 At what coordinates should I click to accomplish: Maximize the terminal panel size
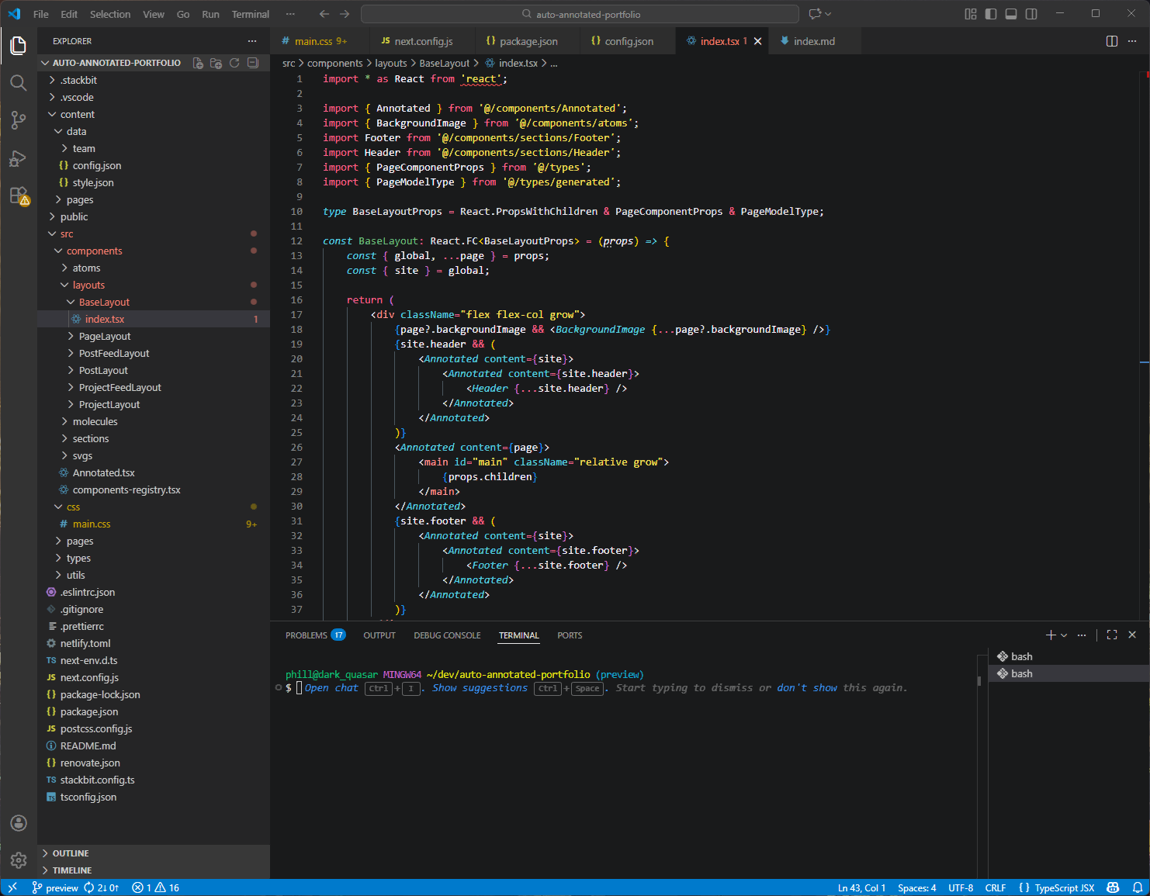coord(1111,635)
